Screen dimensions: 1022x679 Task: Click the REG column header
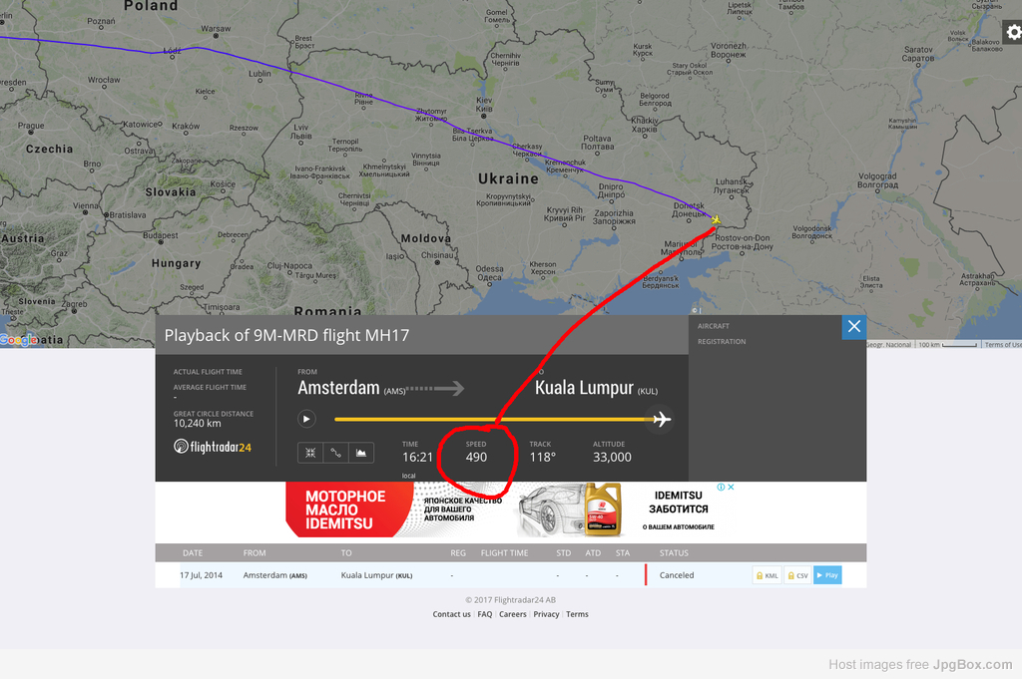pos(458,552)
